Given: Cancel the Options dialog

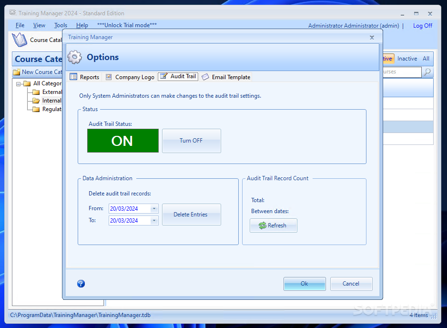Looking at the screenshot, I should [351, 284].
